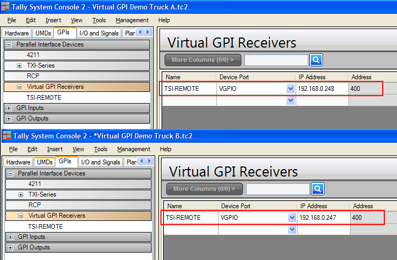397x260 pixels.
Task: Open Management menu in Truck A window
Action: [132, 20]
